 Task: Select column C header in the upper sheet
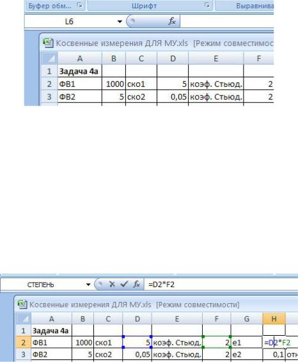pos(141,58)
